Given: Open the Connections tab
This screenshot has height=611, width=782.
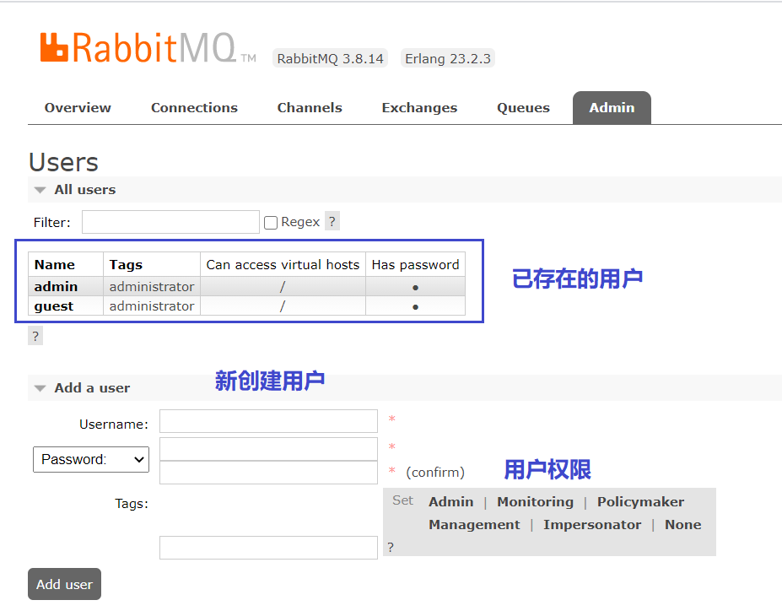Looking at the screenshot, I should pyautogui.click(x=194, y=108).
